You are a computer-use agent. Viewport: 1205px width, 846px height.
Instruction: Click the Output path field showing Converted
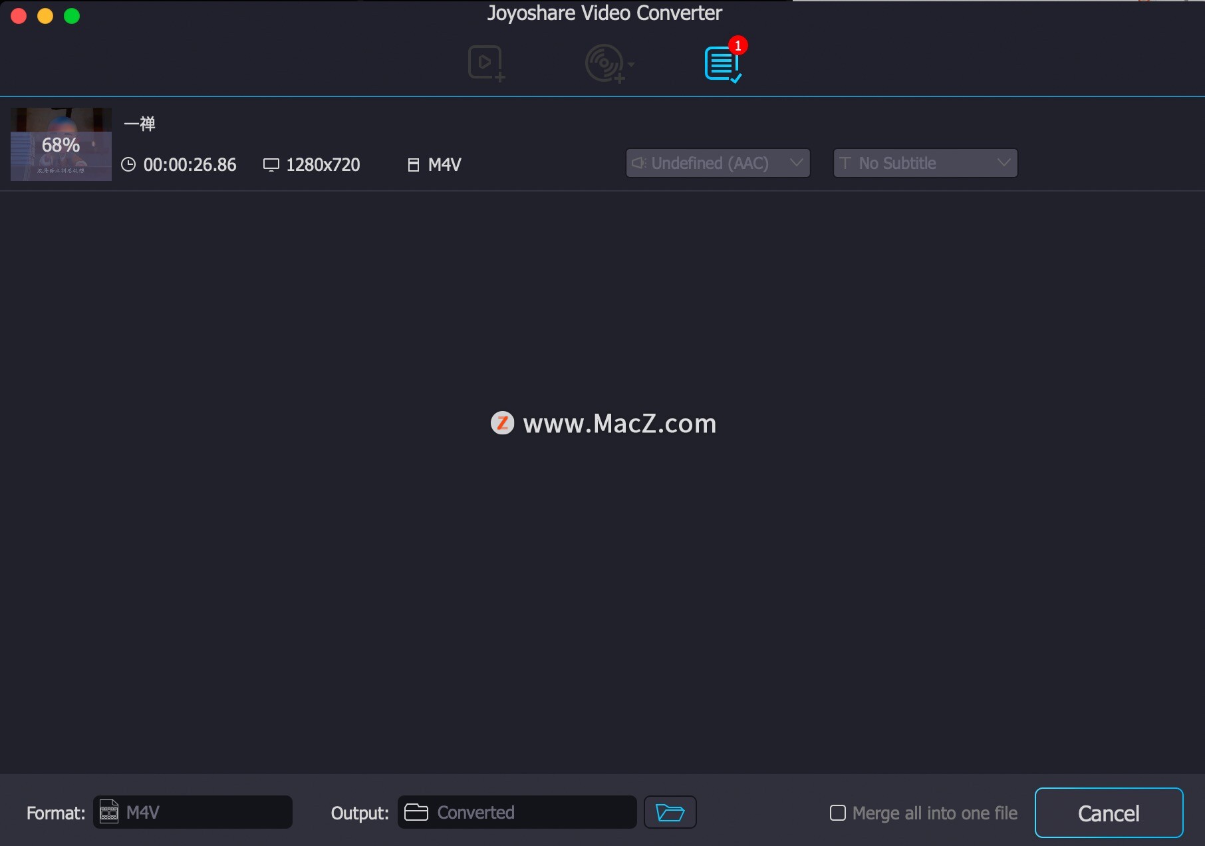pyautogui.click(x=517, y=812)
